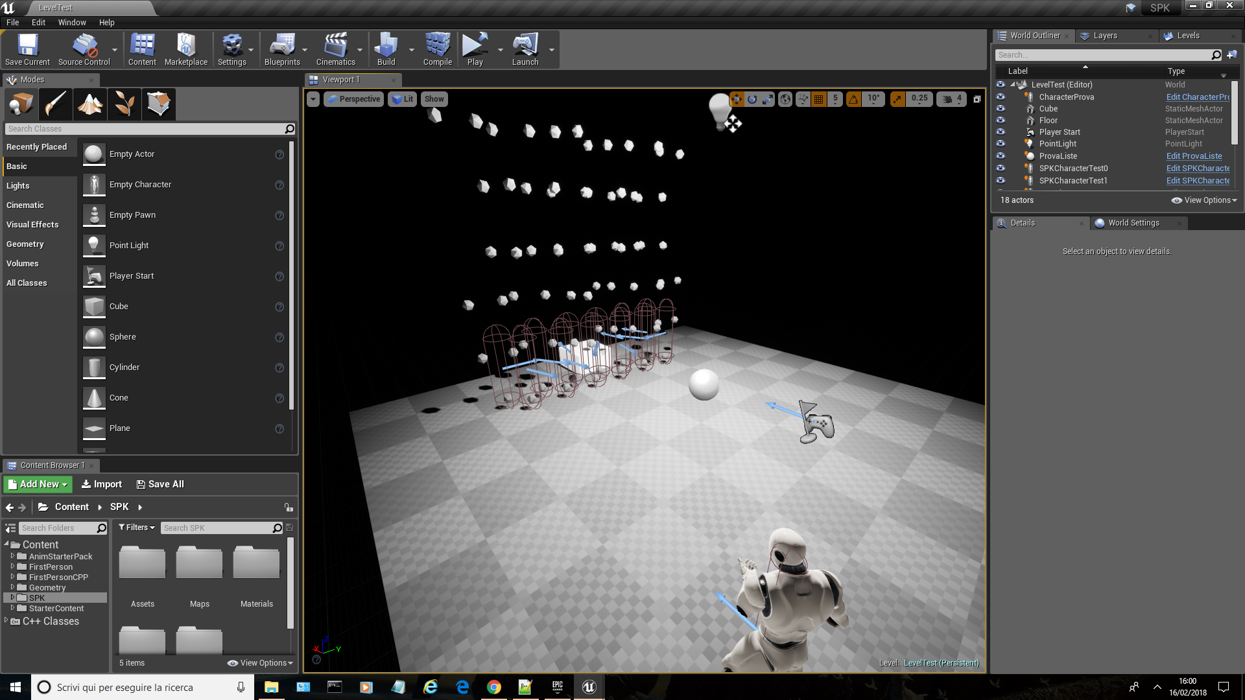Click the Settings gear toolbar icon
Image resolution: width=1245 pixels, height=700 pixels.
[231, 49]
